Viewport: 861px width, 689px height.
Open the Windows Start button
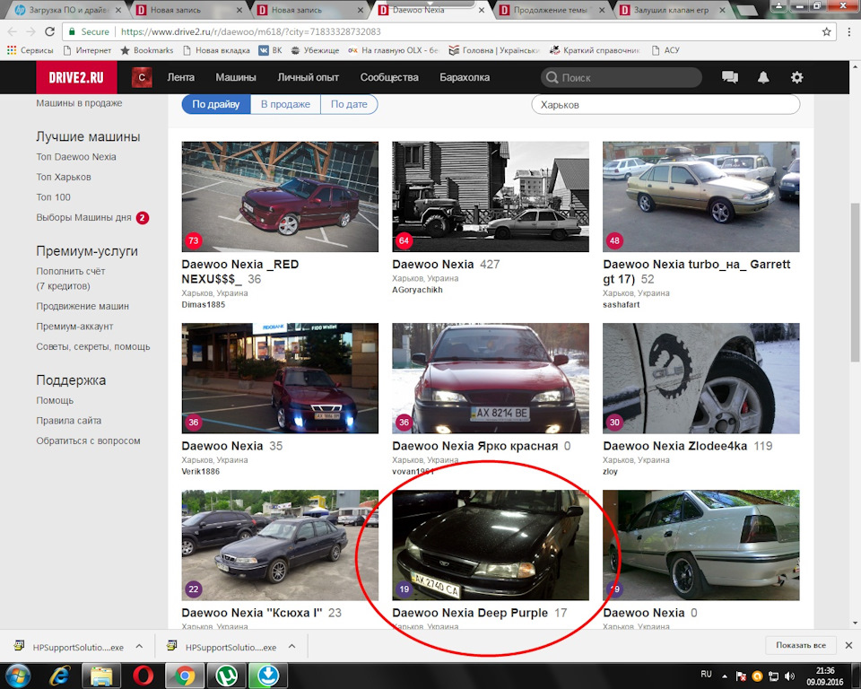[18, 676]
